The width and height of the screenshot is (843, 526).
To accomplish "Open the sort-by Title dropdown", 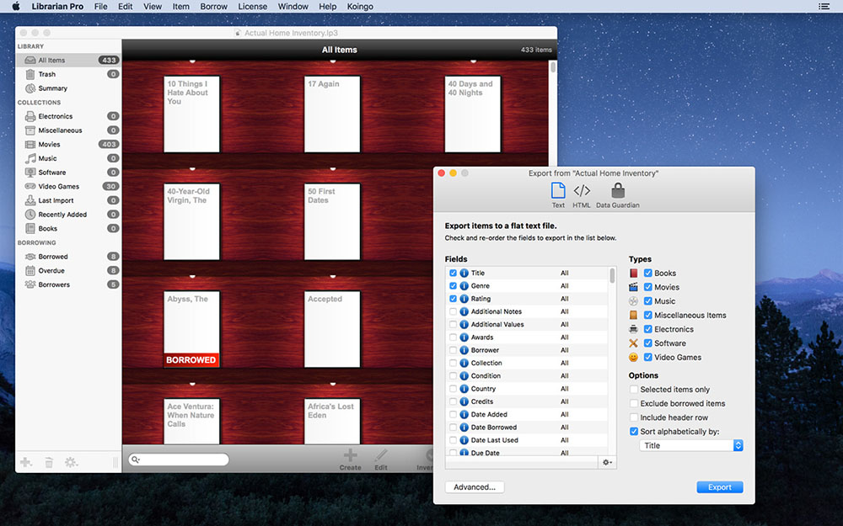I will pos(691,445).
